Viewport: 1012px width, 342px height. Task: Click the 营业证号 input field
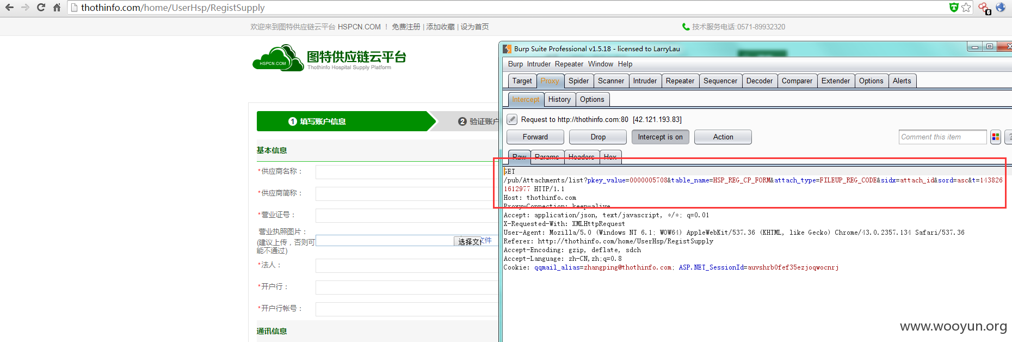pos(407,216)
